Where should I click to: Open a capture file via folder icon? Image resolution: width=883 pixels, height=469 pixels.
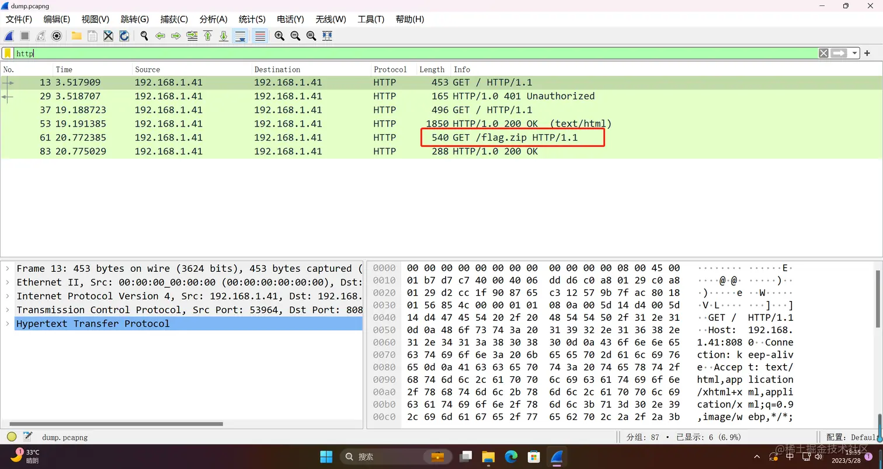pyautogui.click(x=77, y=36)
